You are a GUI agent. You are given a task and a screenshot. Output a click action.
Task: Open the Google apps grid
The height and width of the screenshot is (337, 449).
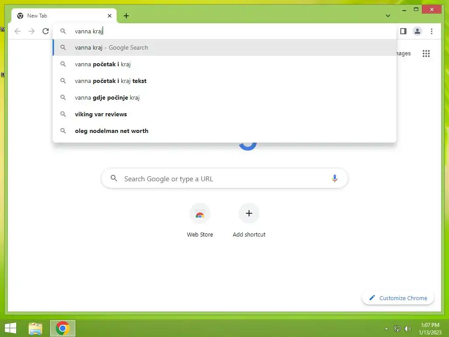tap(426, 53)
